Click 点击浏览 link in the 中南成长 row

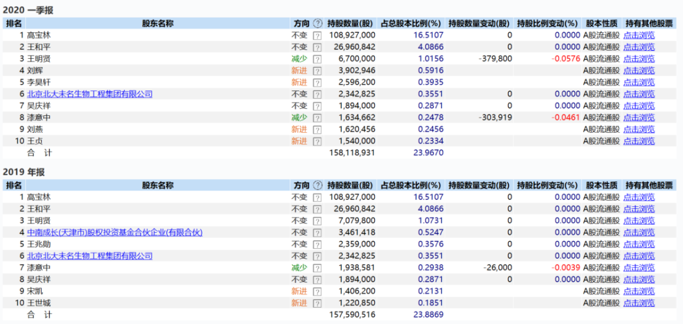point(639,233)
